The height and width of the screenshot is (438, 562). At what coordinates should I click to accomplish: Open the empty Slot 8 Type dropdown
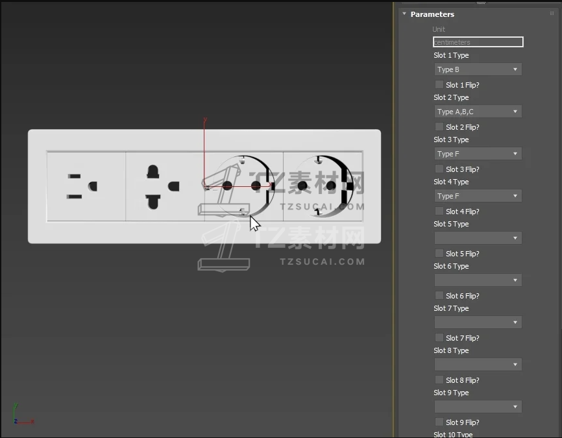(x=478, y=365)
